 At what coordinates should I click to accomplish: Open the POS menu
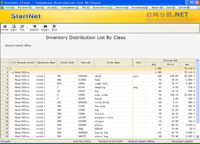[86, 8]
